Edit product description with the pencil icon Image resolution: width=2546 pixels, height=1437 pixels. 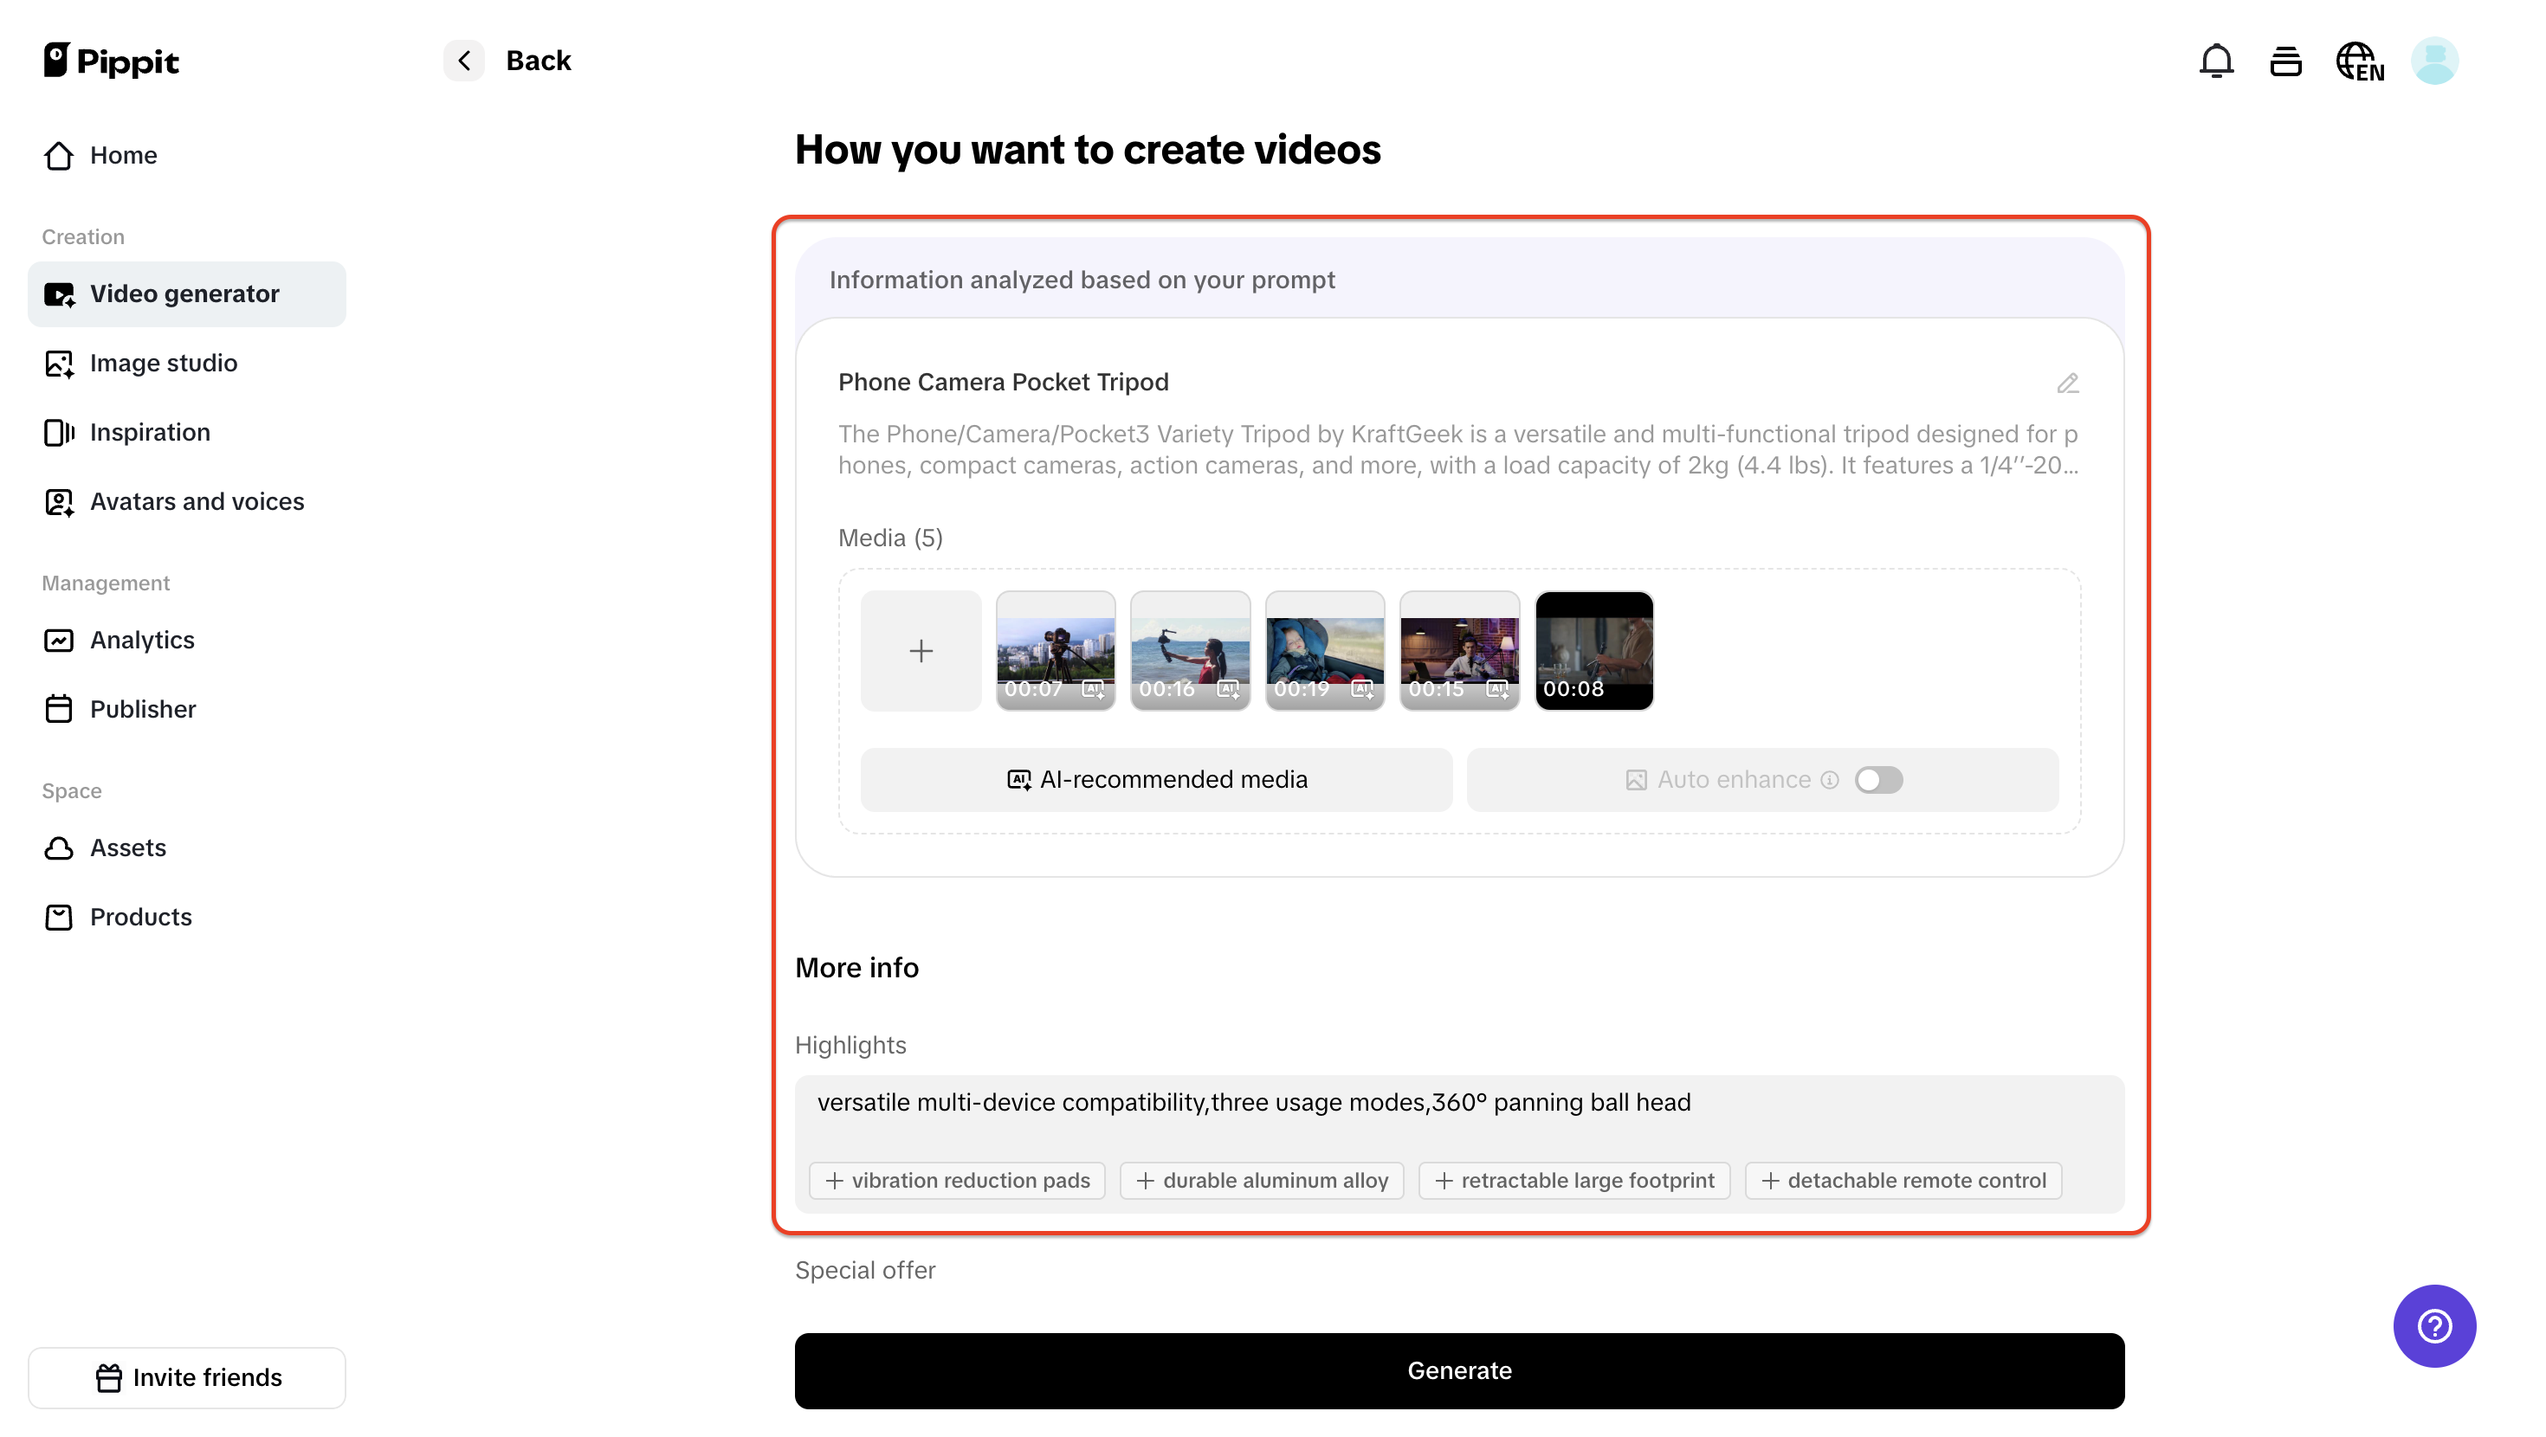(x=2070, y=383)
